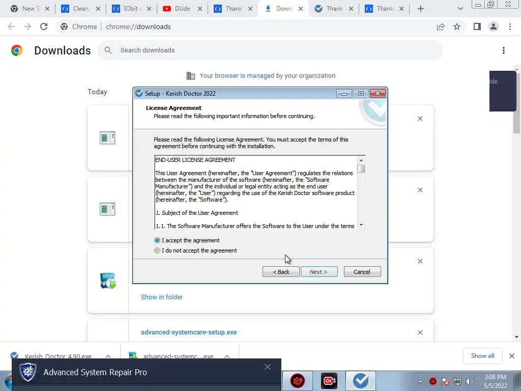The width and height of the screenshot is (521, 391).
Task: Open the 'Show in folder' link
Action: (x=162, y=297)
